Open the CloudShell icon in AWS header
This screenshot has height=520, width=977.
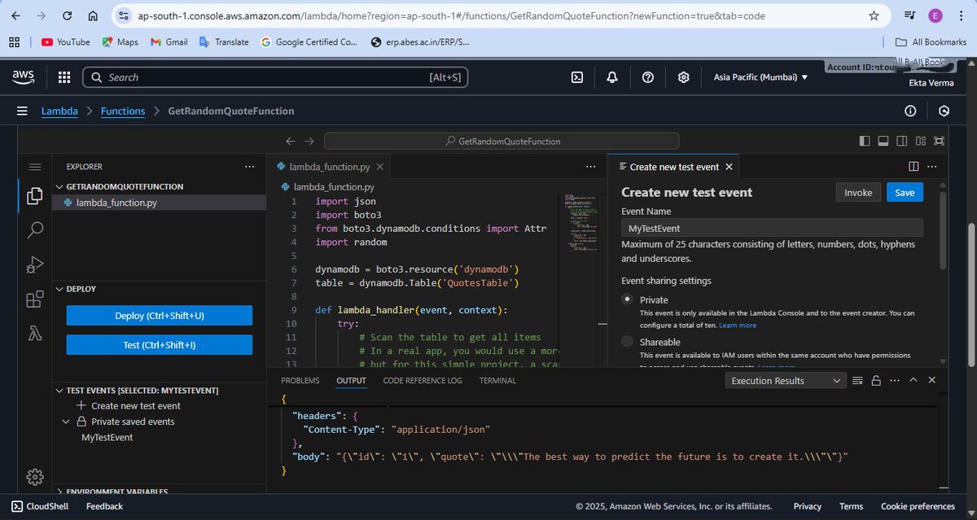pyautogui.click(x=576, y=77)
